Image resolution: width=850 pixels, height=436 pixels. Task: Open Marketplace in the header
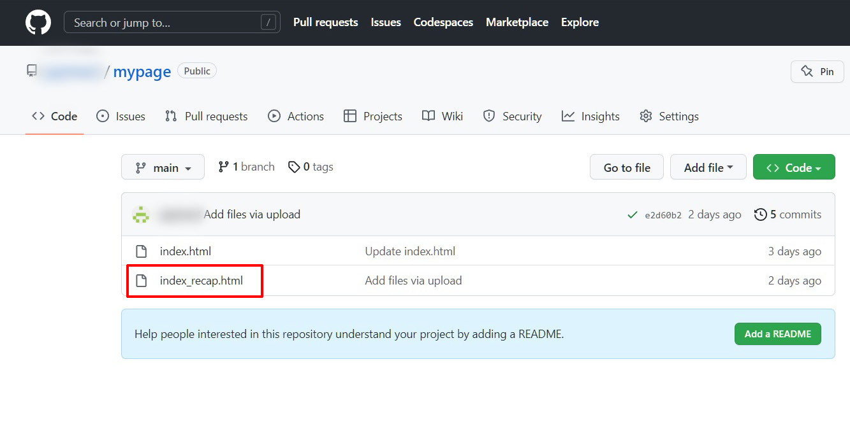[517, 22]
